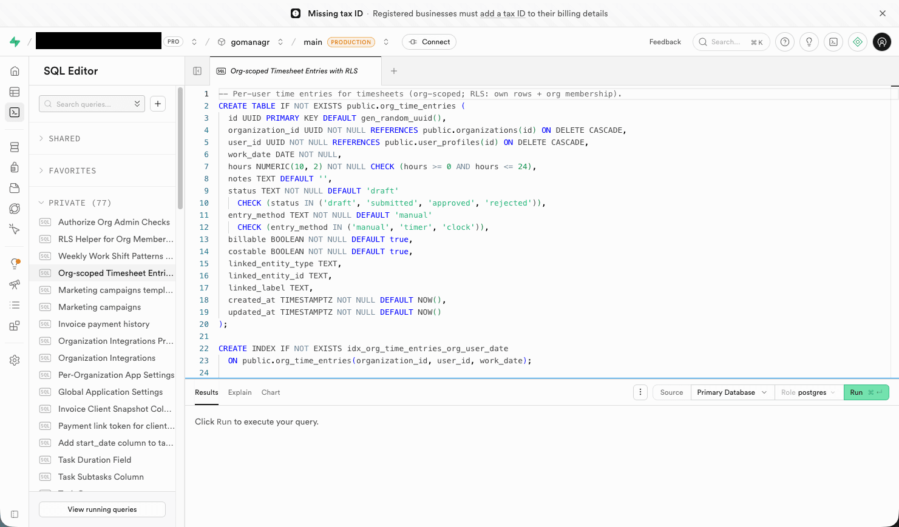This screenshot has height=527, width=899.
Task: Click View running queries button
Action: point(102,509)
